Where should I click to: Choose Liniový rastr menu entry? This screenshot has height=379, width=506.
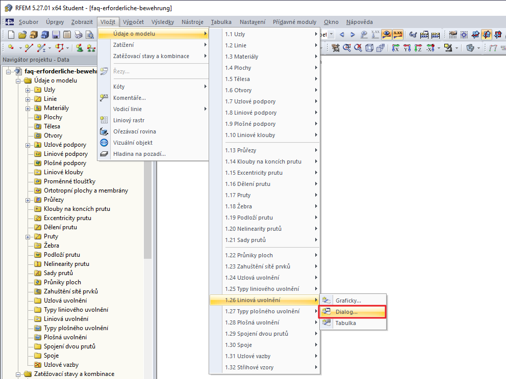pyautogui.click(x=154, y=120)
